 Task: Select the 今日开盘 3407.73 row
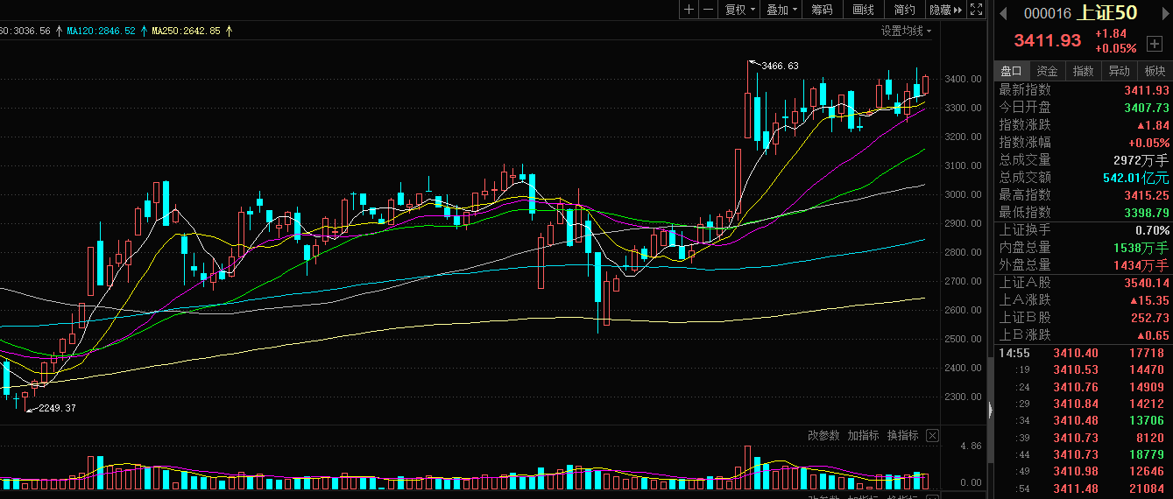point(1084,108)
